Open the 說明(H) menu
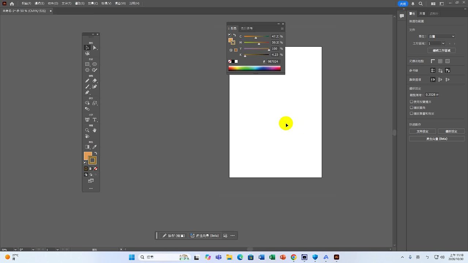 click(x=134, y=3)
